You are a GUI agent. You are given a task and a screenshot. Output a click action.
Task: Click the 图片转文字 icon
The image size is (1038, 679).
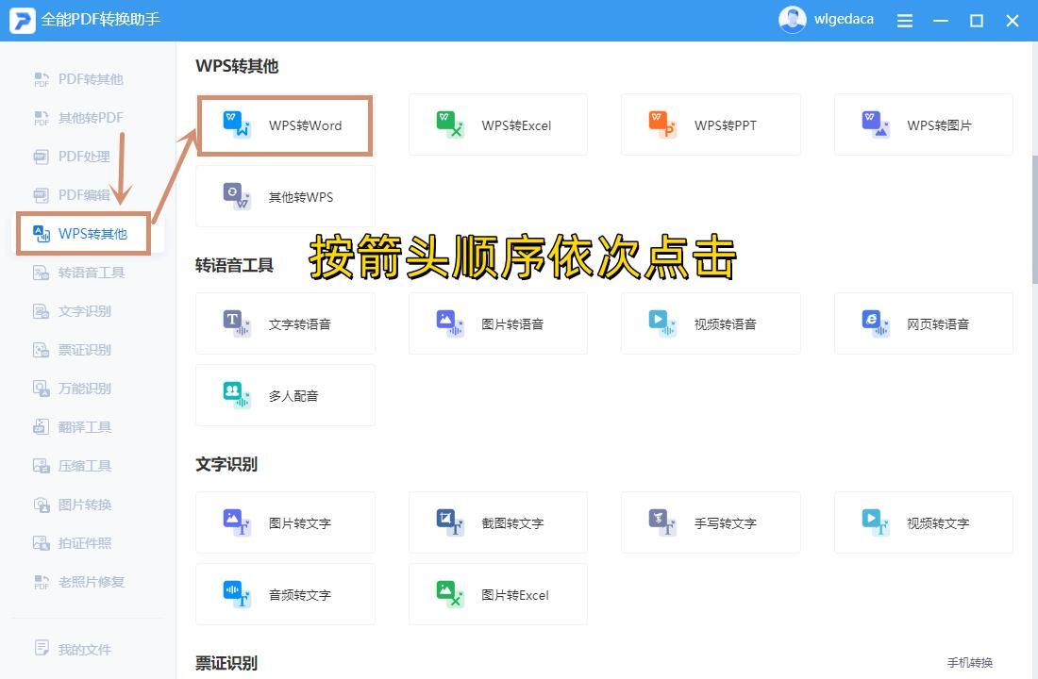pyautogui.click(x=236, y=522)
